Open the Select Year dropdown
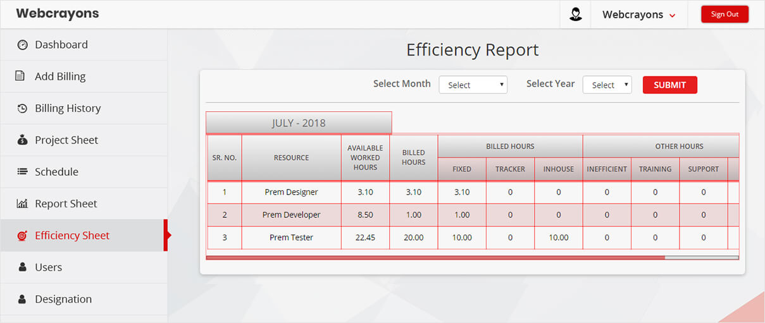Image resolution: width=765 pixels, height=323 pixels. pyautogui.click(x=607, y=85)
